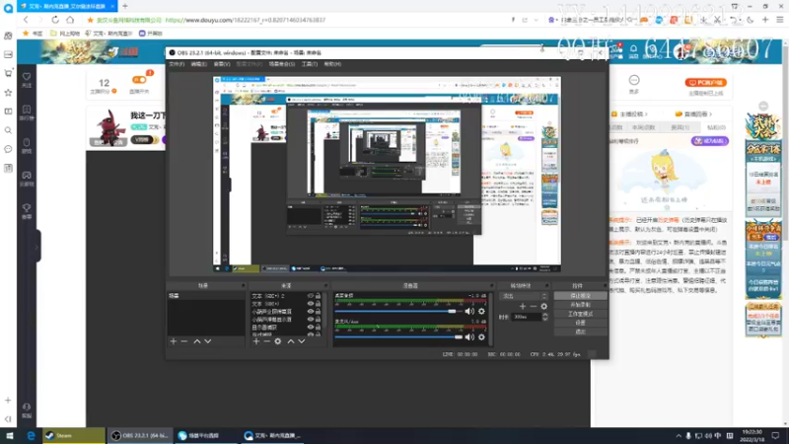Open the View menu in OBS
This screenshot has height=444, width=789.
click(222, 64)
